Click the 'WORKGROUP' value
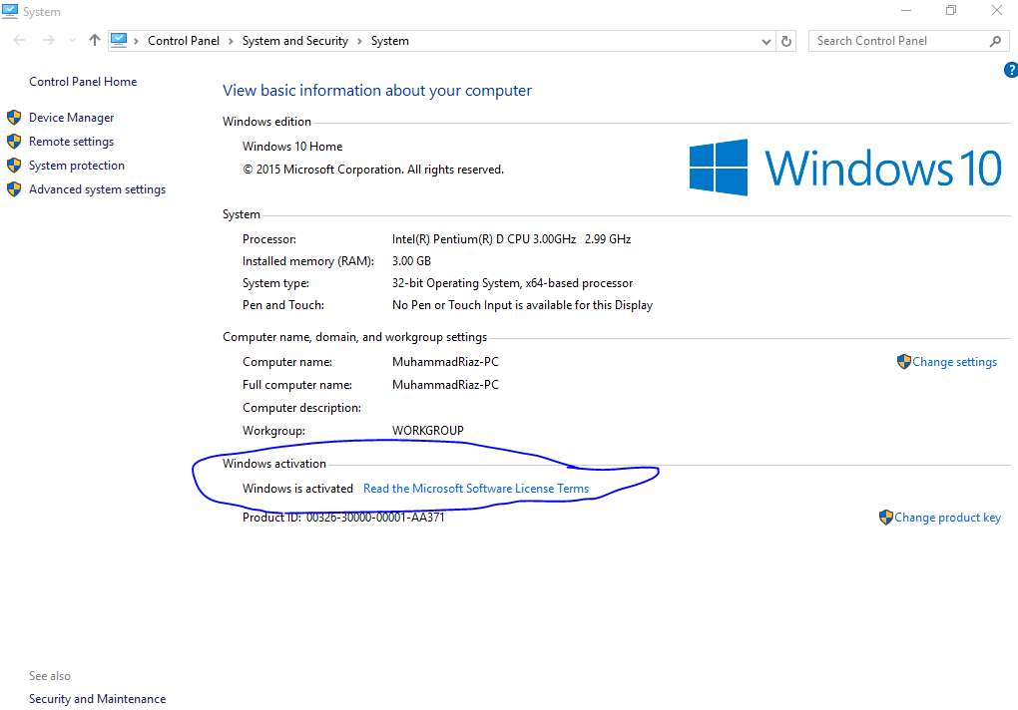Screen dimensions: 1018x710 (428, 431)
